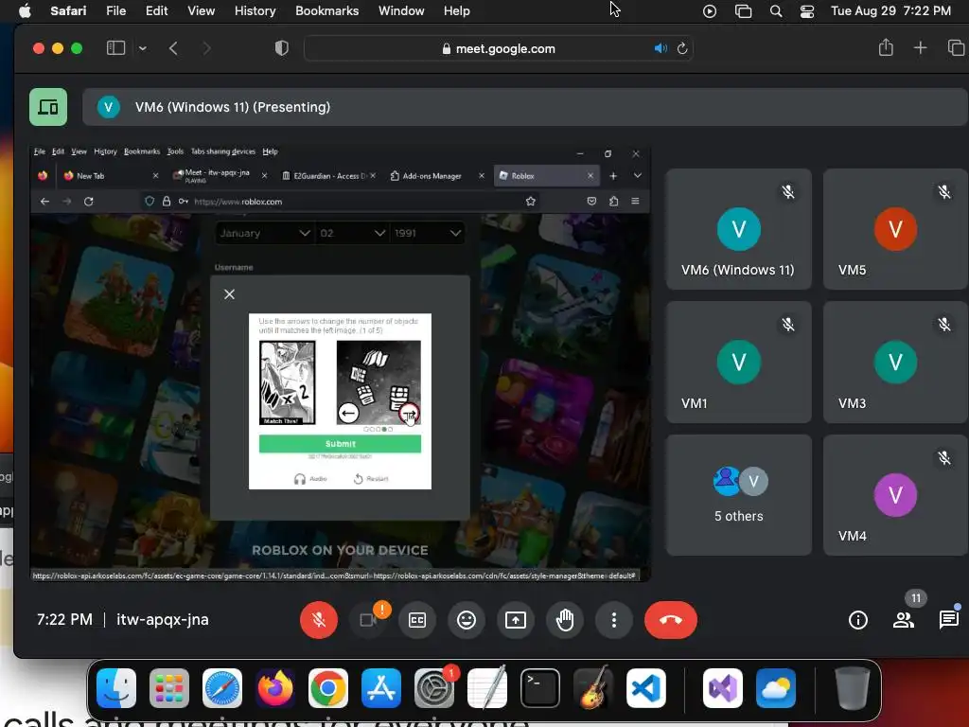Click the Stage Manager menu bar icon
This screenshot has height=727, width=969.
click(743, 11)
